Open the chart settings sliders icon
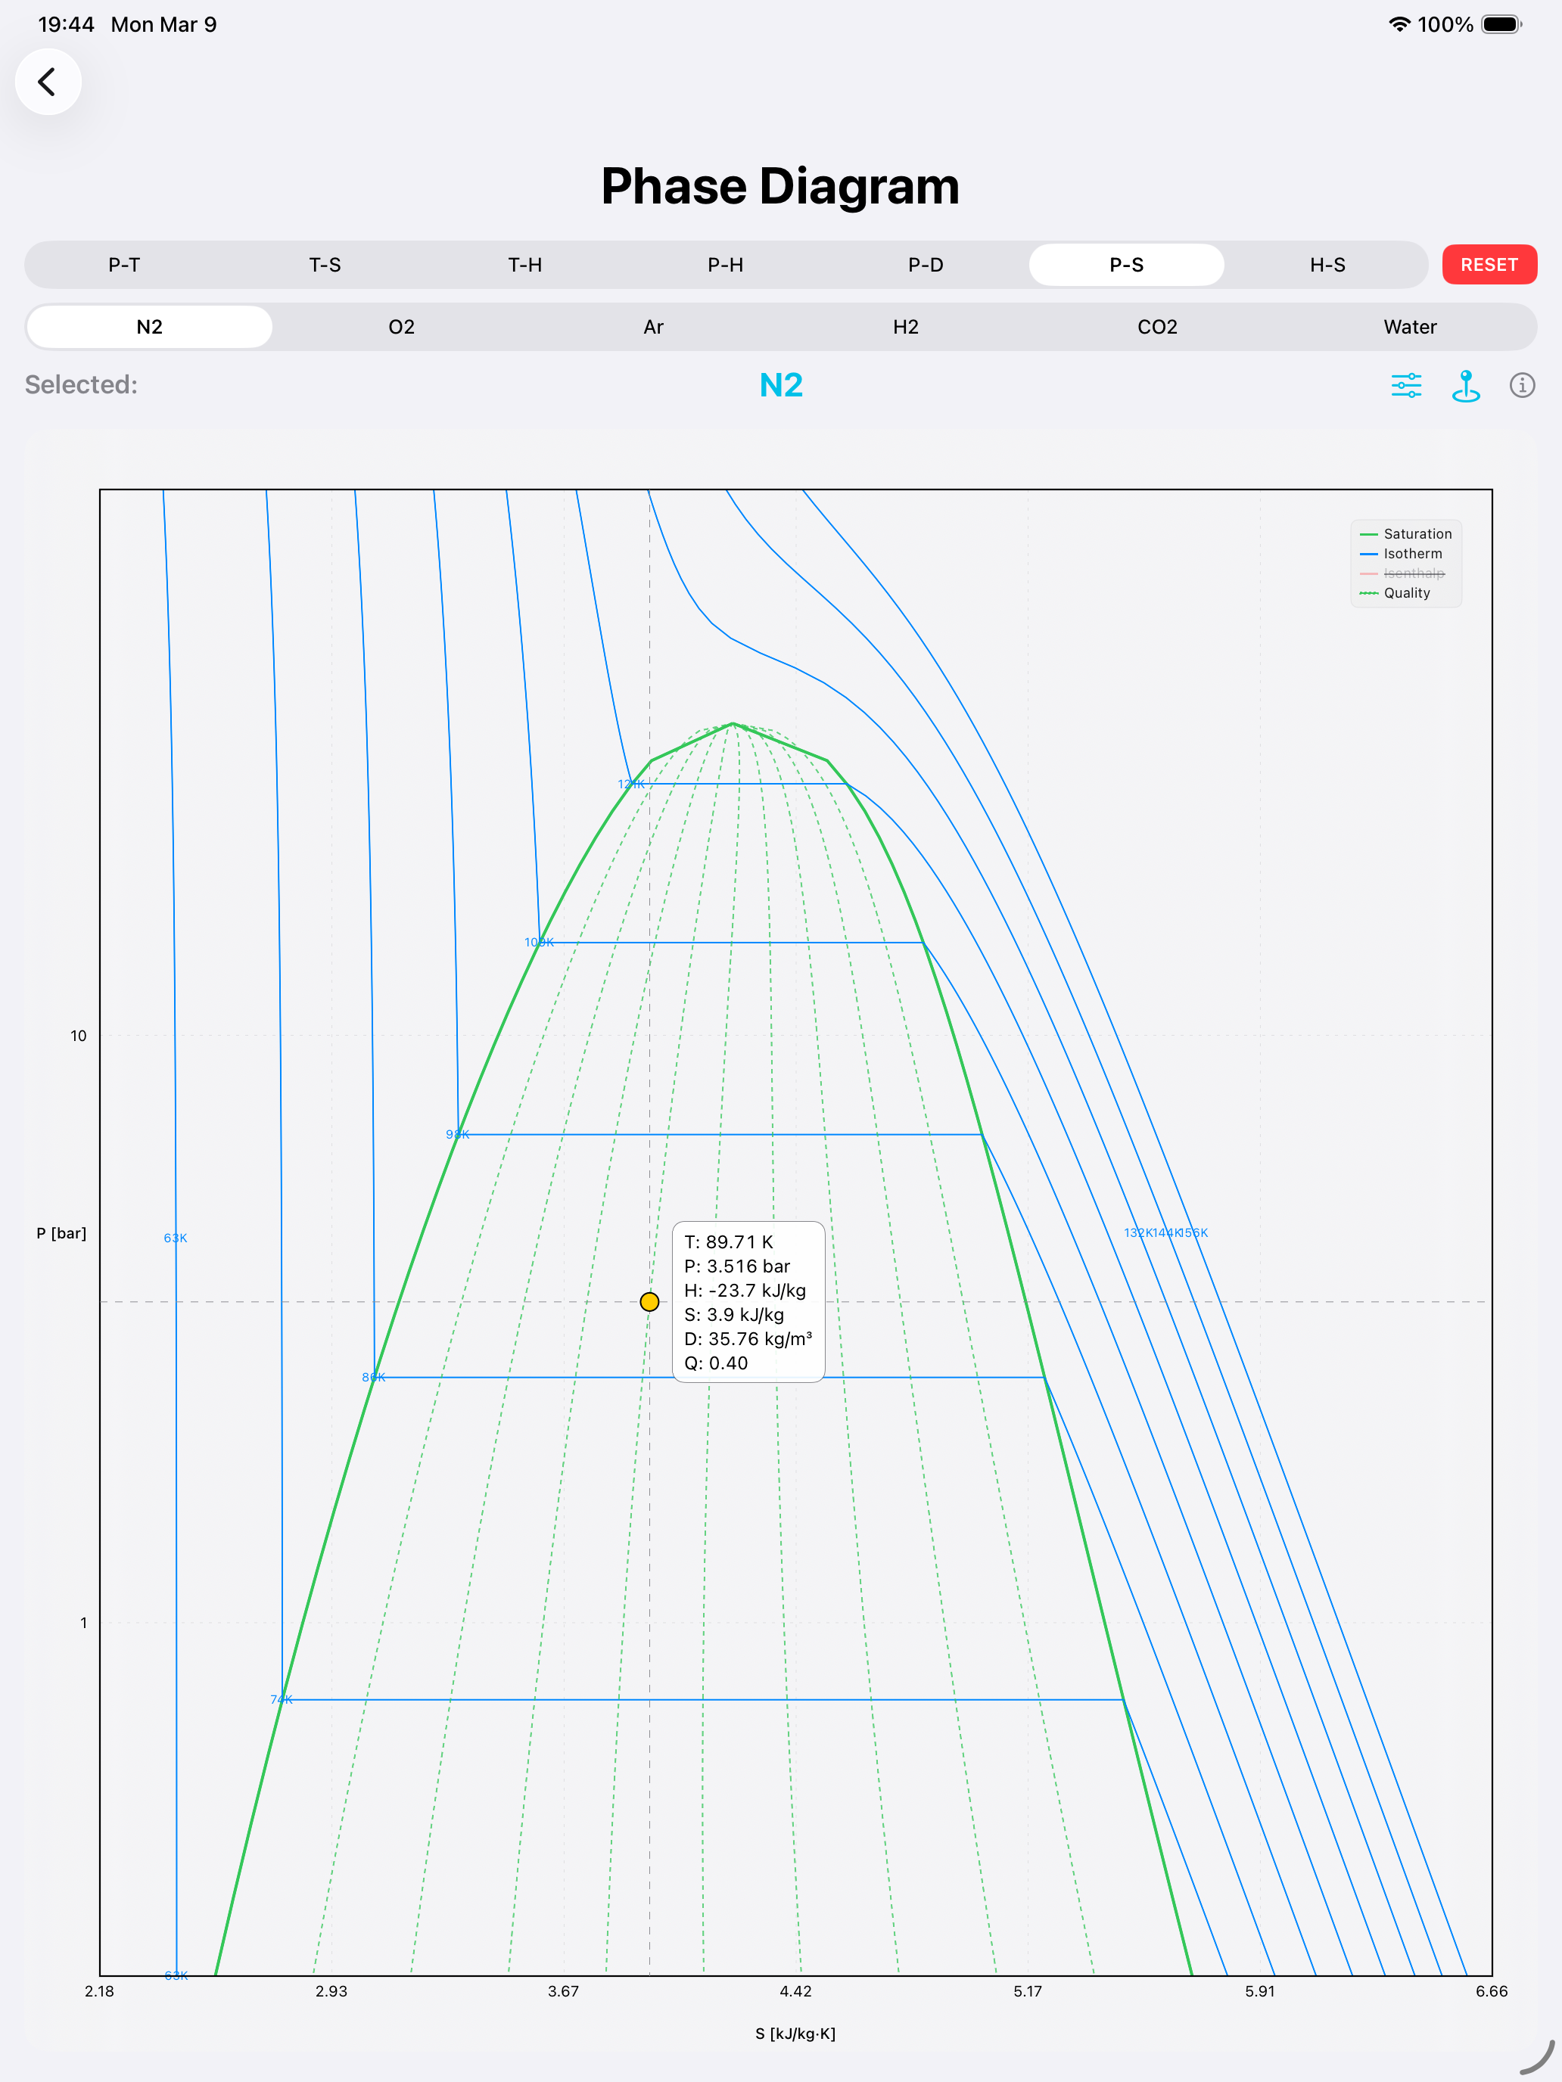The image size is (1562, 2082). pos(1405,385)
